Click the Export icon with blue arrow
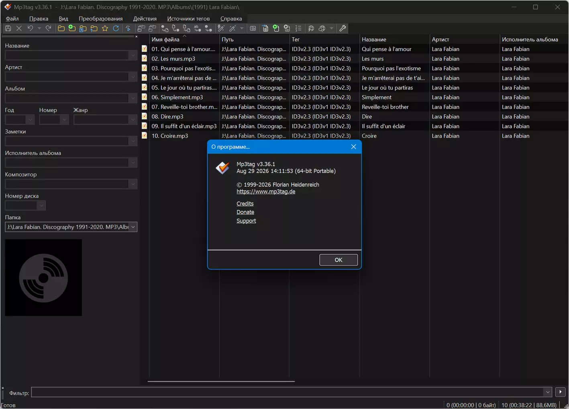The width and height of the screenshot is (569, 409). pos(265,28)
